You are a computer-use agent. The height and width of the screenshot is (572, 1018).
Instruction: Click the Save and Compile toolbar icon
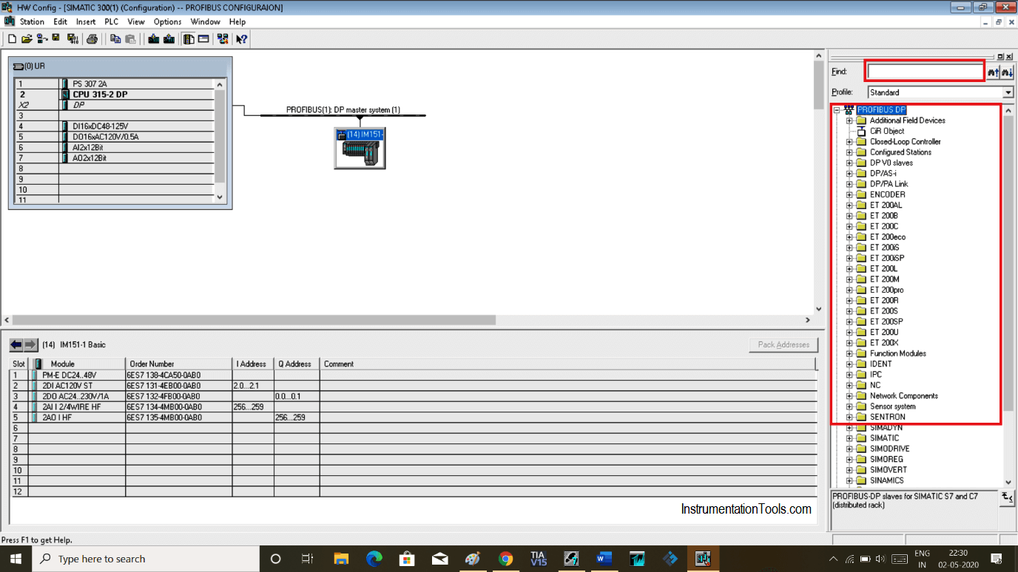[73, 38]
